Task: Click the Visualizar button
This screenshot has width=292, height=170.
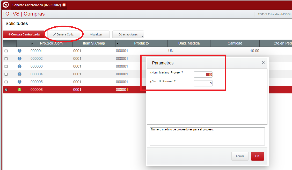Action: 96,34
